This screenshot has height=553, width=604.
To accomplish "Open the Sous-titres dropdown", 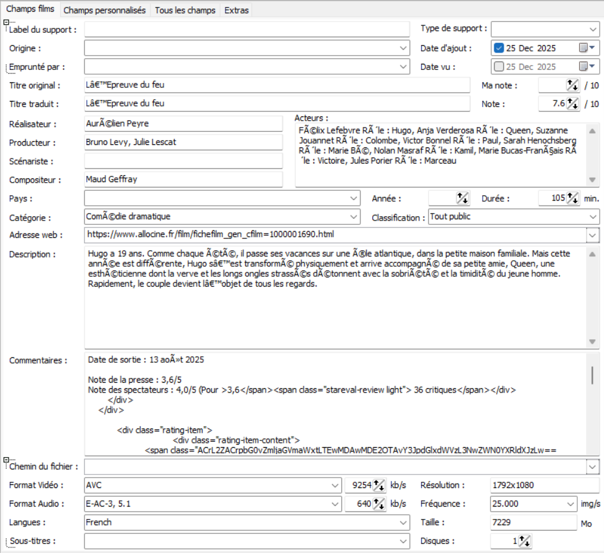I will [x=403, y=541].
